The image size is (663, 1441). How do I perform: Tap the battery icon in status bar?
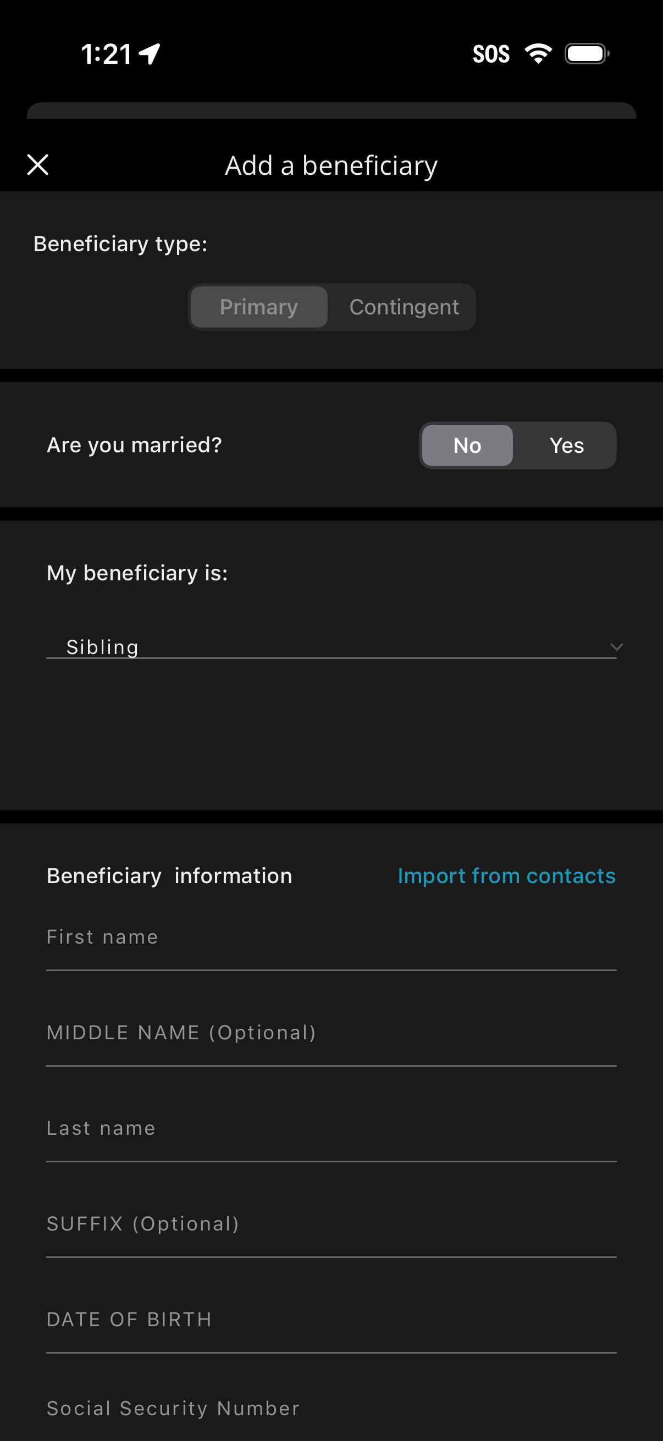click(x=585, y=53)
